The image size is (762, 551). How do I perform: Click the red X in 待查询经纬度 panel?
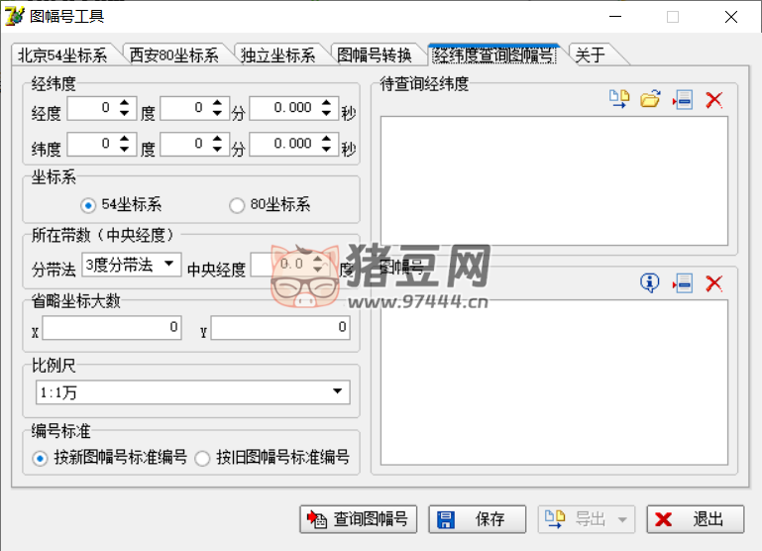click(713, 99)
